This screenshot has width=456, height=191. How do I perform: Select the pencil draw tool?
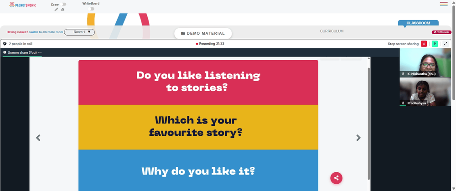57,9
